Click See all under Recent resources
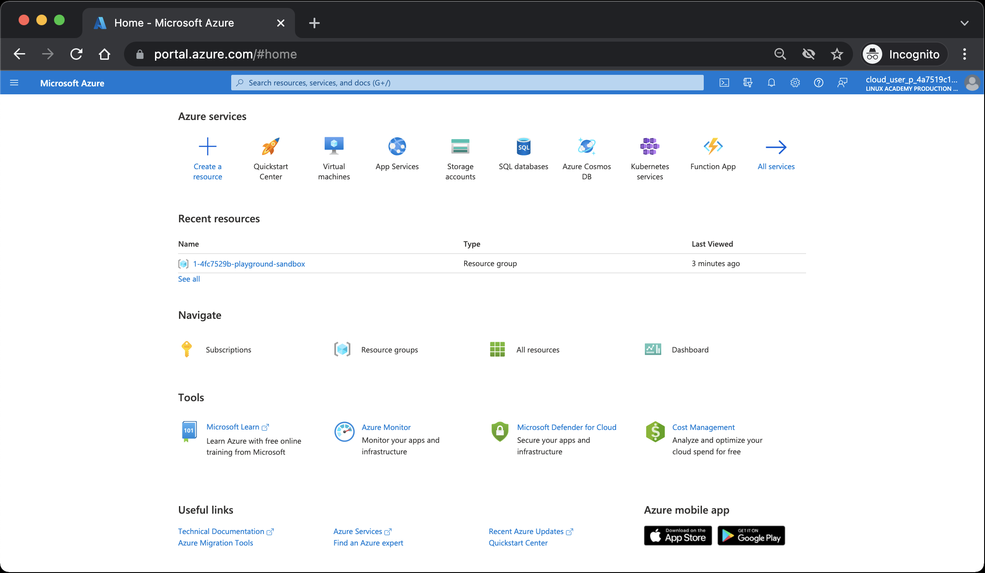 coord(189,279)
